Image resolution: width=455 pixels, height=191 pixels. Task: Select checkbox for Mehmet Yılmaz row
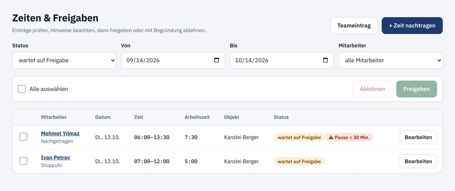pos(23,137)
